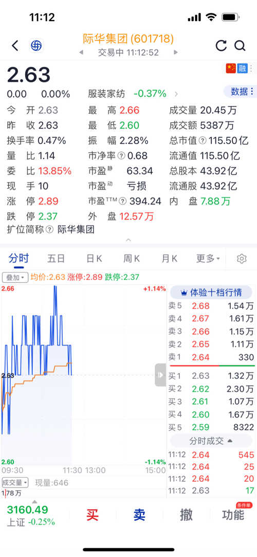This screenshot has width=257, height=557.
Task: Open the 叠加 overlay dropdown
Action: point(15,277)
